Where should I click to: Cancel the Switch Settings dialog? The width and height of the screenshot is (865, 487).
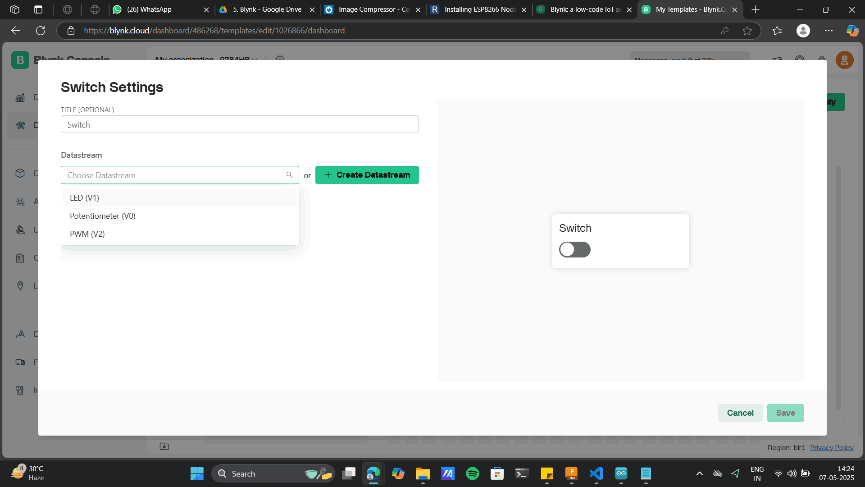740,413
